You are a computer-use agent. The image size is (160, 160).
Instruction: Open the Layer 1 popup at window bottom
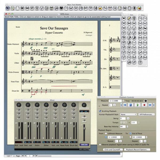click(10, 156)
